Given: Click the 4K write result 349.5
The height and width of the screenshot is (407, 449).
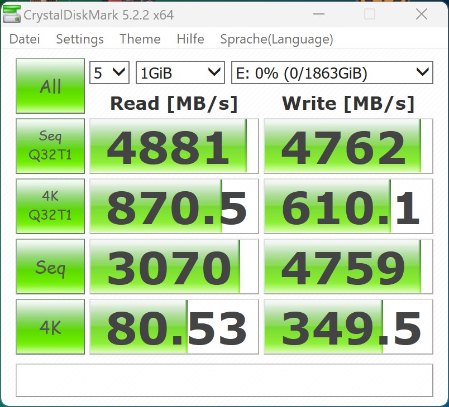Looking at the screenshot, I should [x=348, y=327].
